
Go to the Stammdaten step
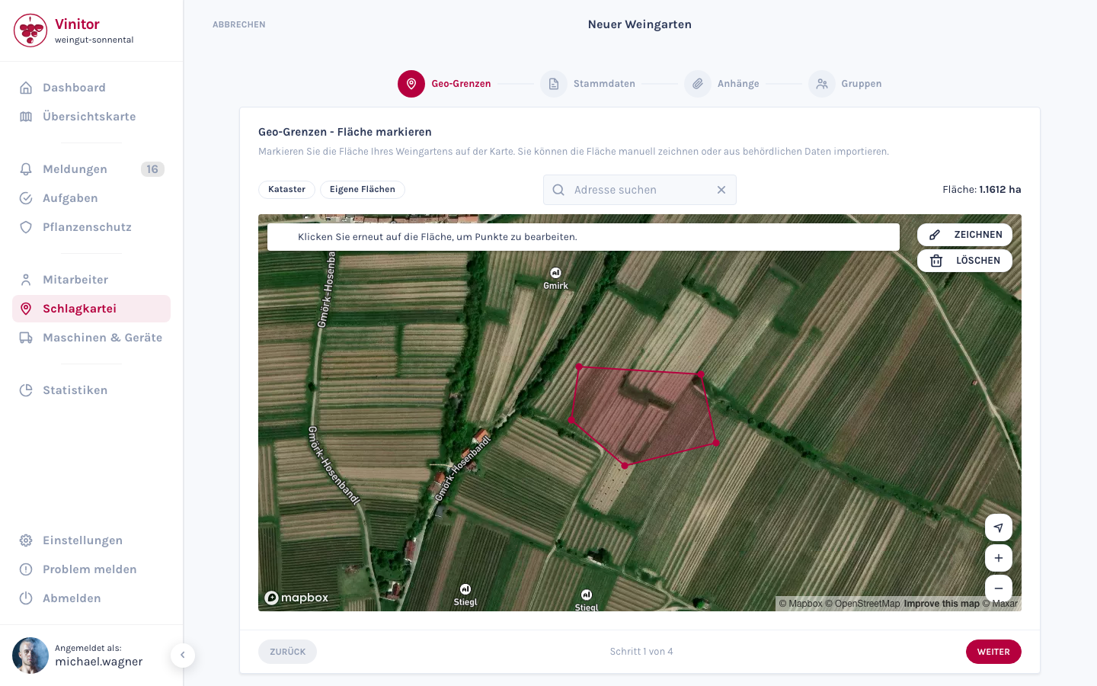587,84
